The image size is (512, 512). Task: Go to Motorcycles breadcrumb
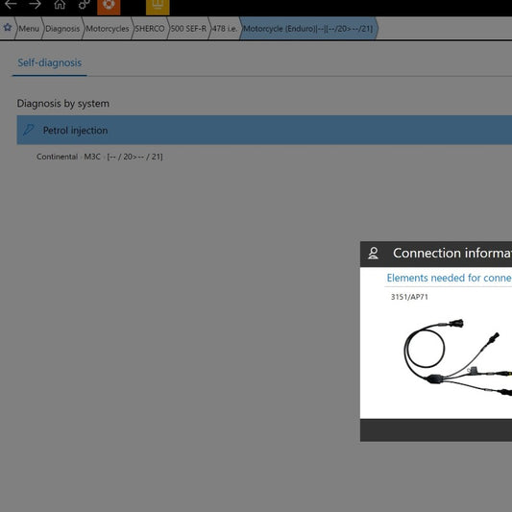coord(108,29)
